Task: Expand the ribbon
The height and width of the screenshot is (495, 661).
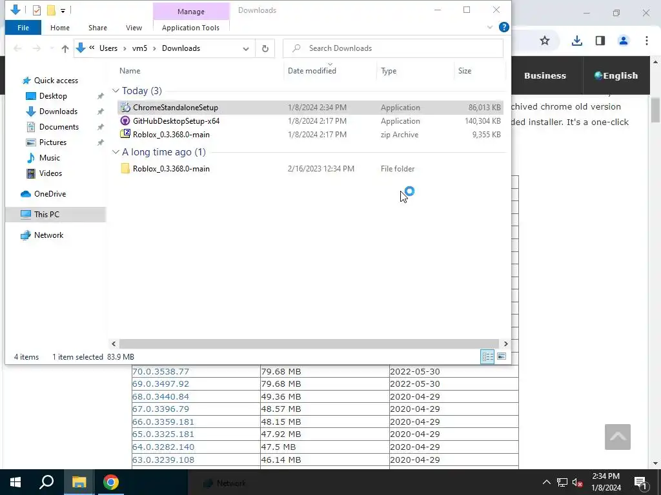Action: click(x=490, y=27)
